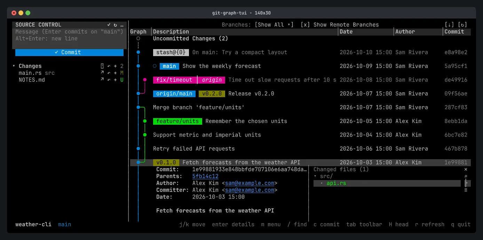Image resolution: width=483 pixels, height=240 pixels.
Task: Click the "m menu" shortcut hint
Action: pos(271,224)
